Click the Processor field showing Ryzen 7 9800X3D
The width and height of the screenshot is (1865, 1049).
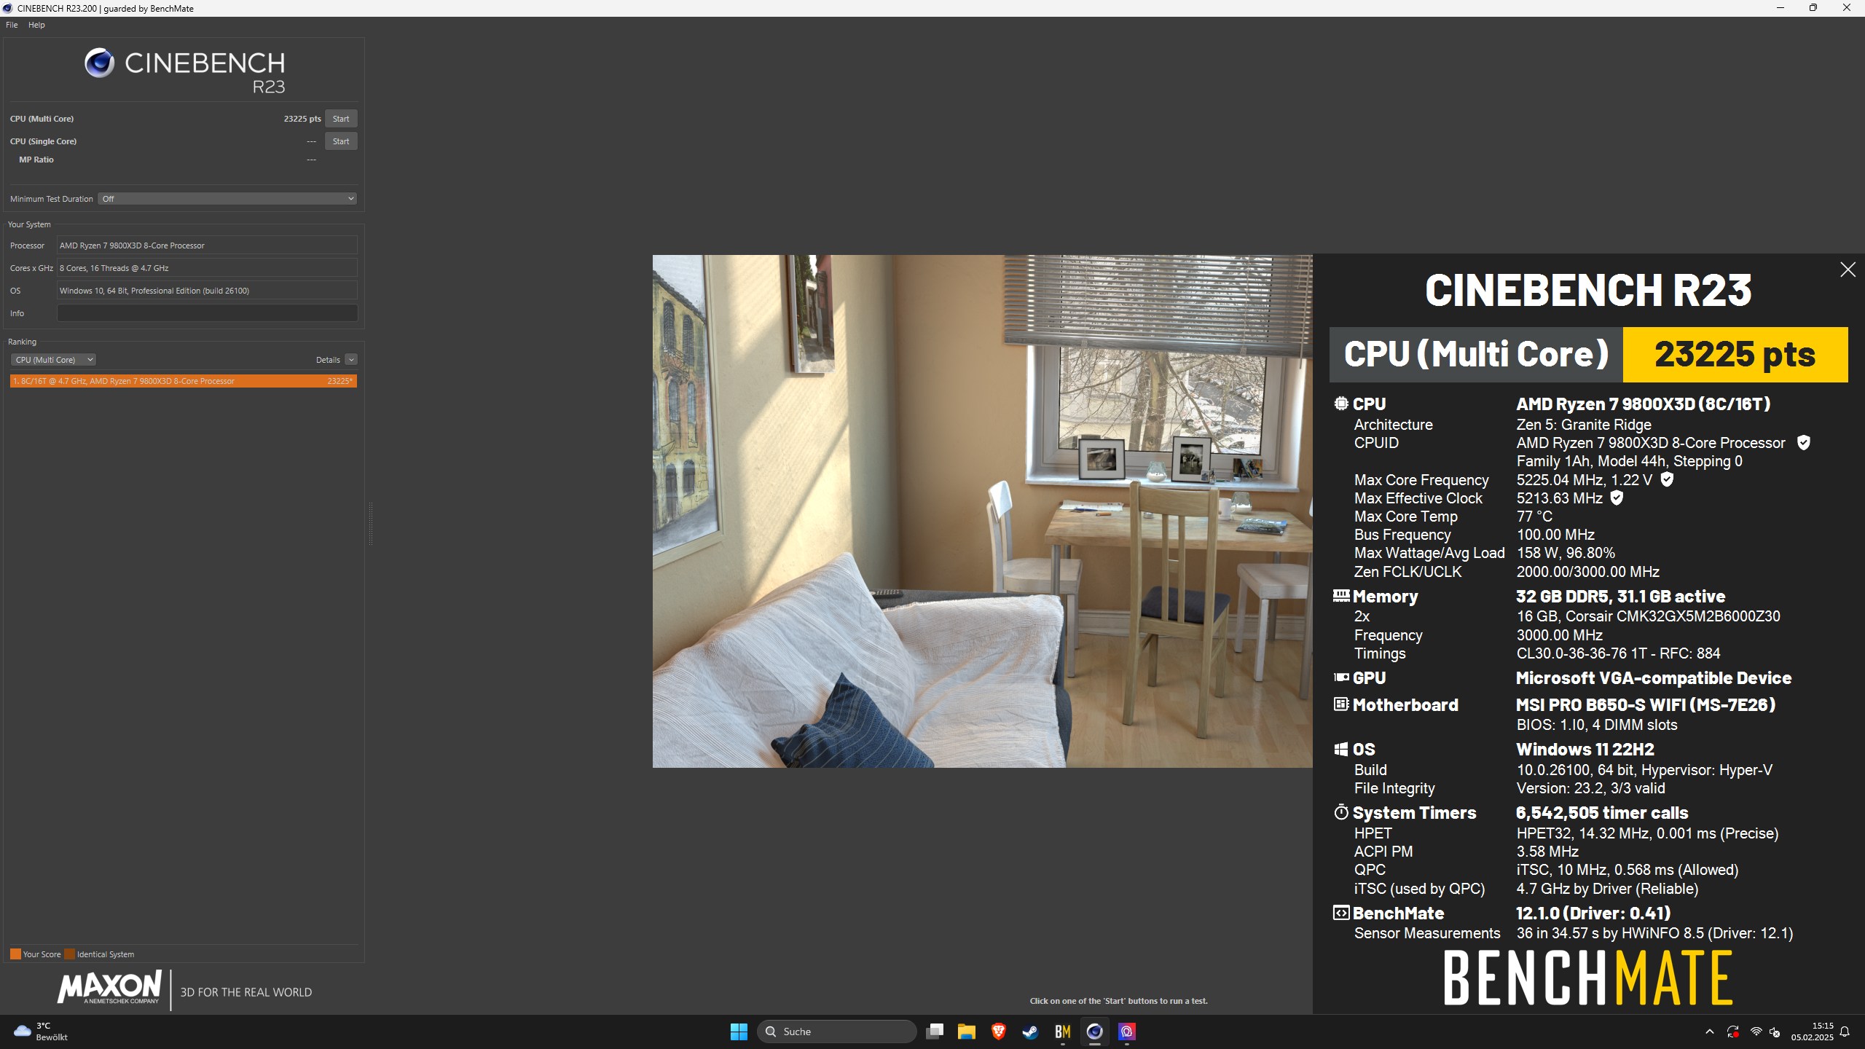click(207, 245)
